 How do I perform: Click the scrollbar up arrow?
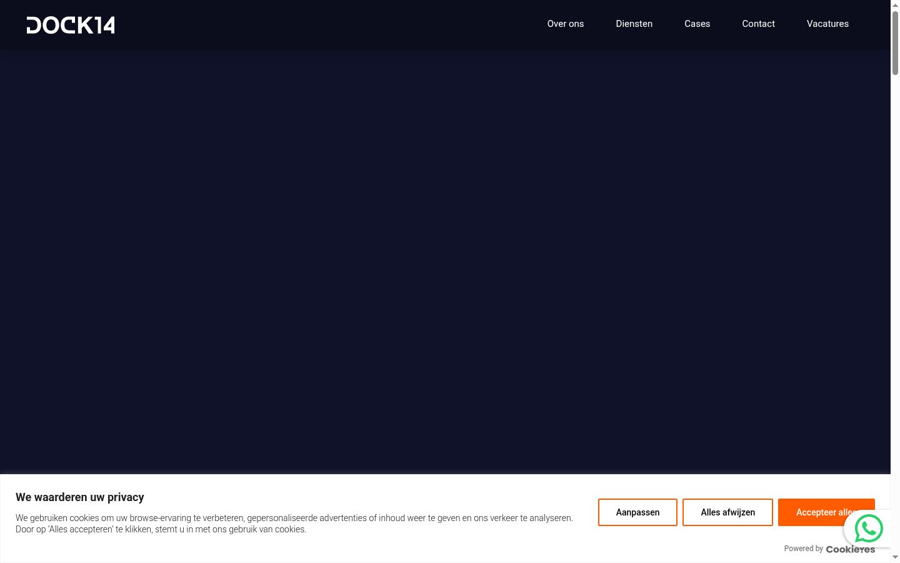895,5
